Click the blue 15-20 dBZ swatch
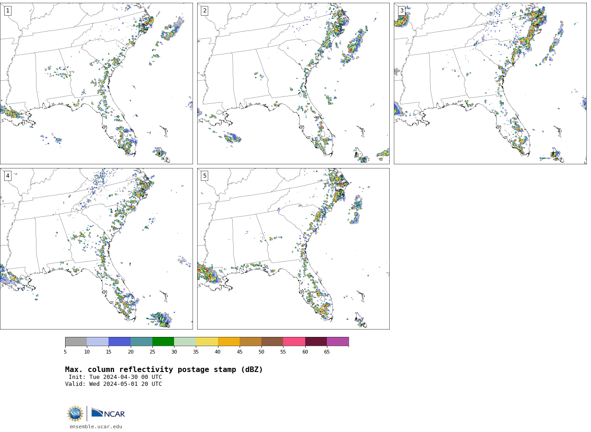 pos(120,342)
